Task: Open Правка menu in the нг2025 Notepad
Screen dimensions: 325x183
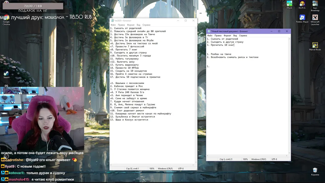Action: 121,25
